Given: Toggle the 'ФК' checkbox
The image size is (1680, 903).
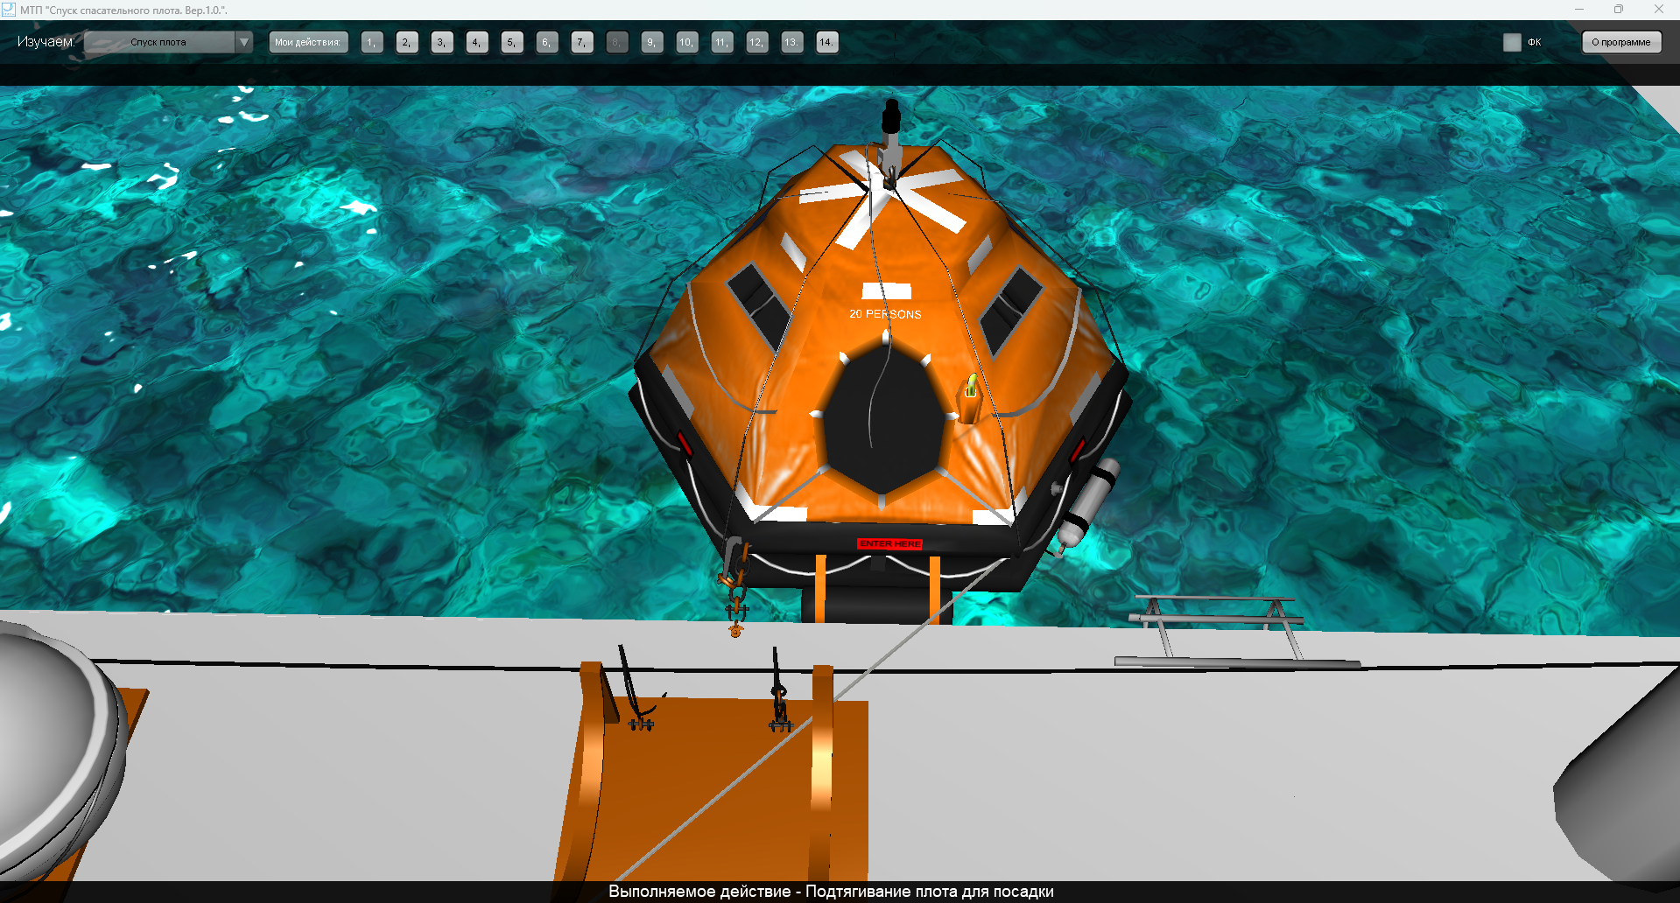Looking at the screenshot, I should click(1512, 42).
